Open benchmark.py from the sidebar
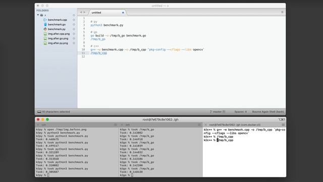This screenshot has width=323, height=182. pos(57,29)
